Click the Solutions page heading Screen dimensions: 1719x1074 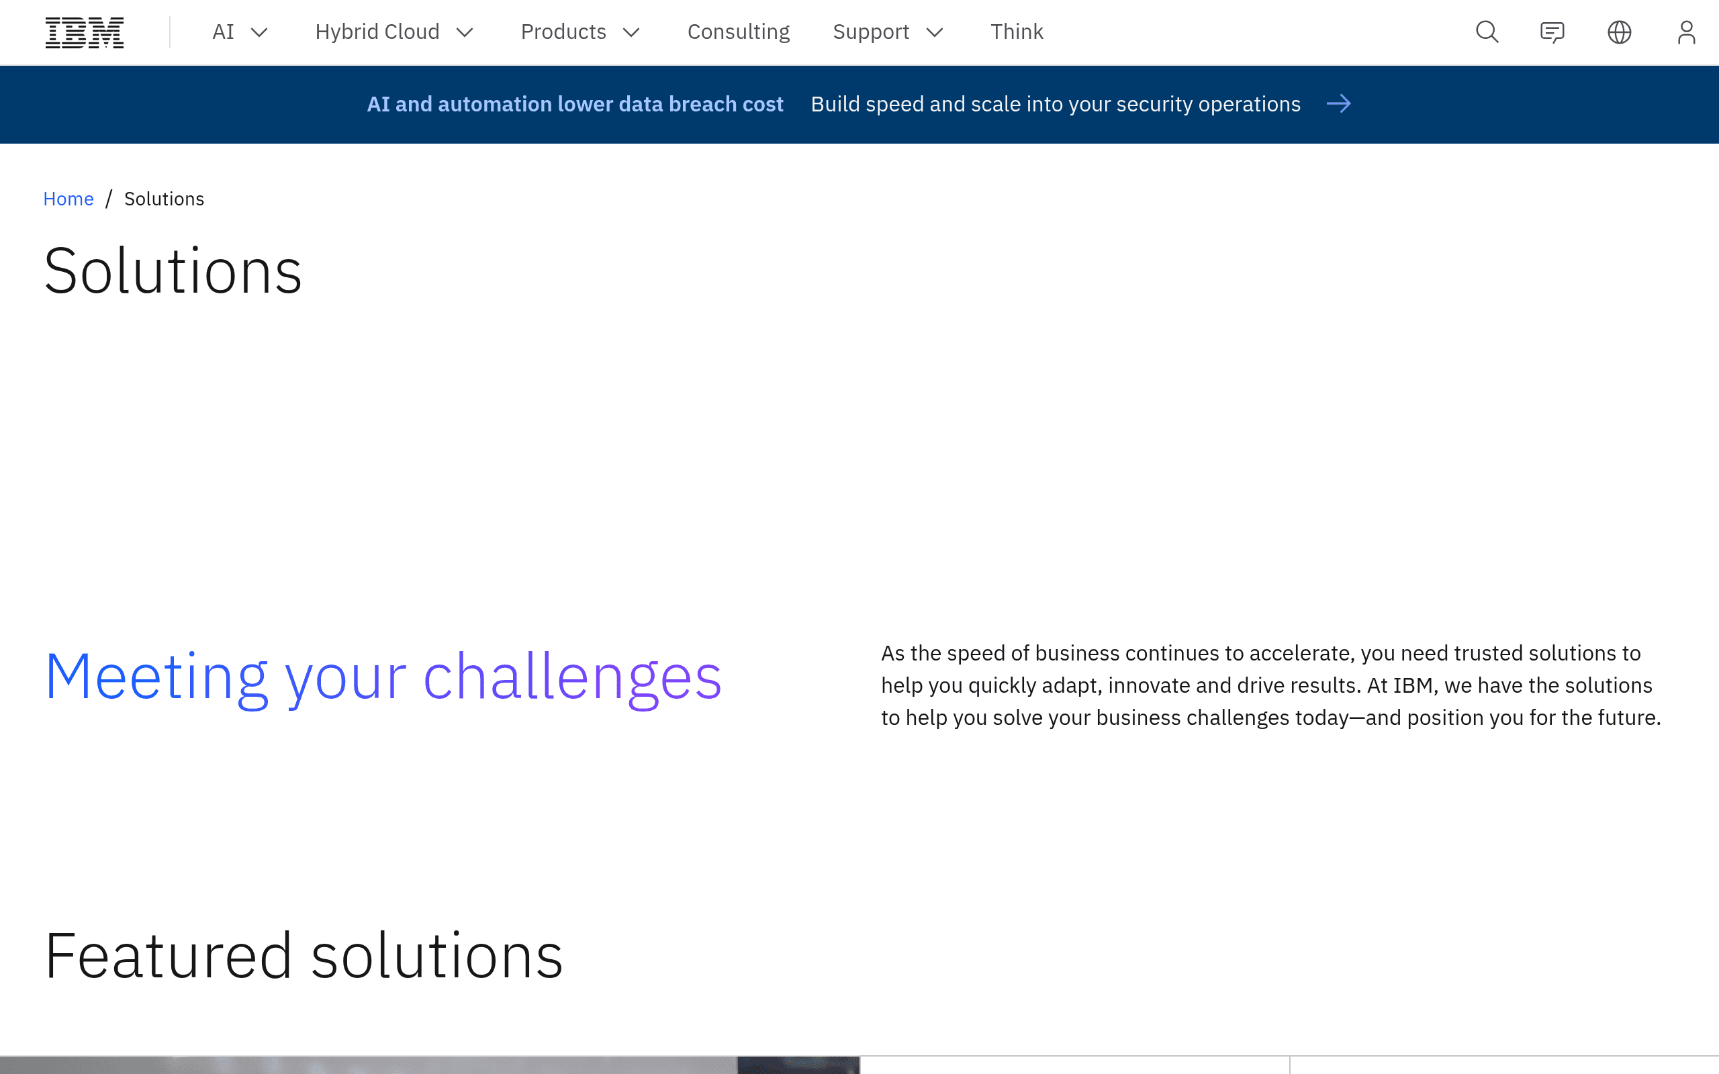(x=173, y=271)
